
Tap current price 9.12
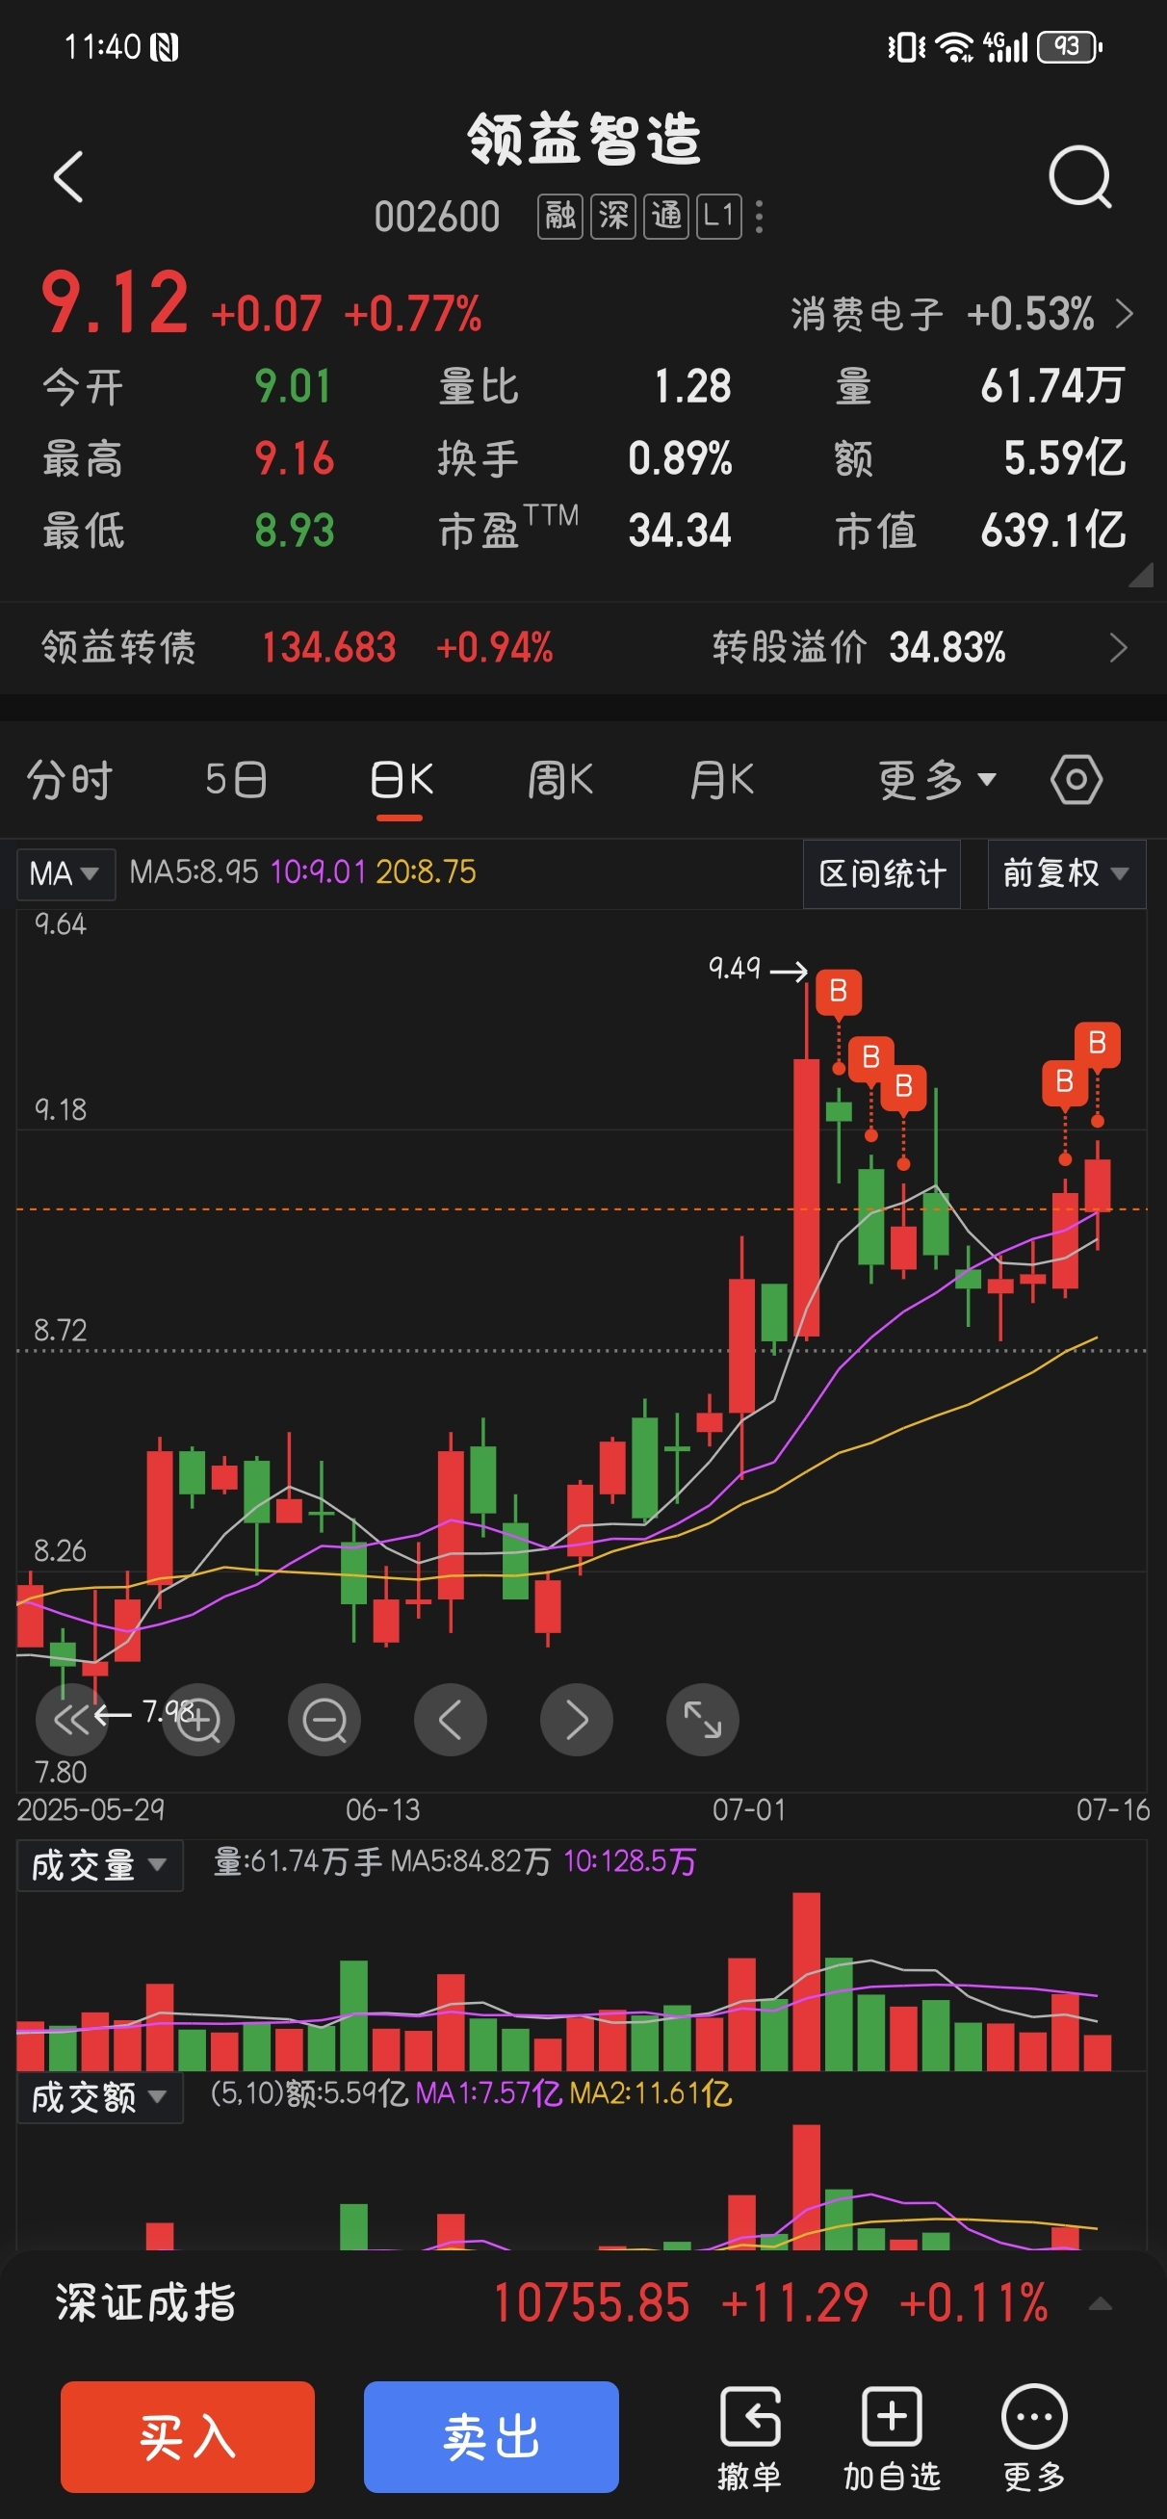(x=115, y=302)
